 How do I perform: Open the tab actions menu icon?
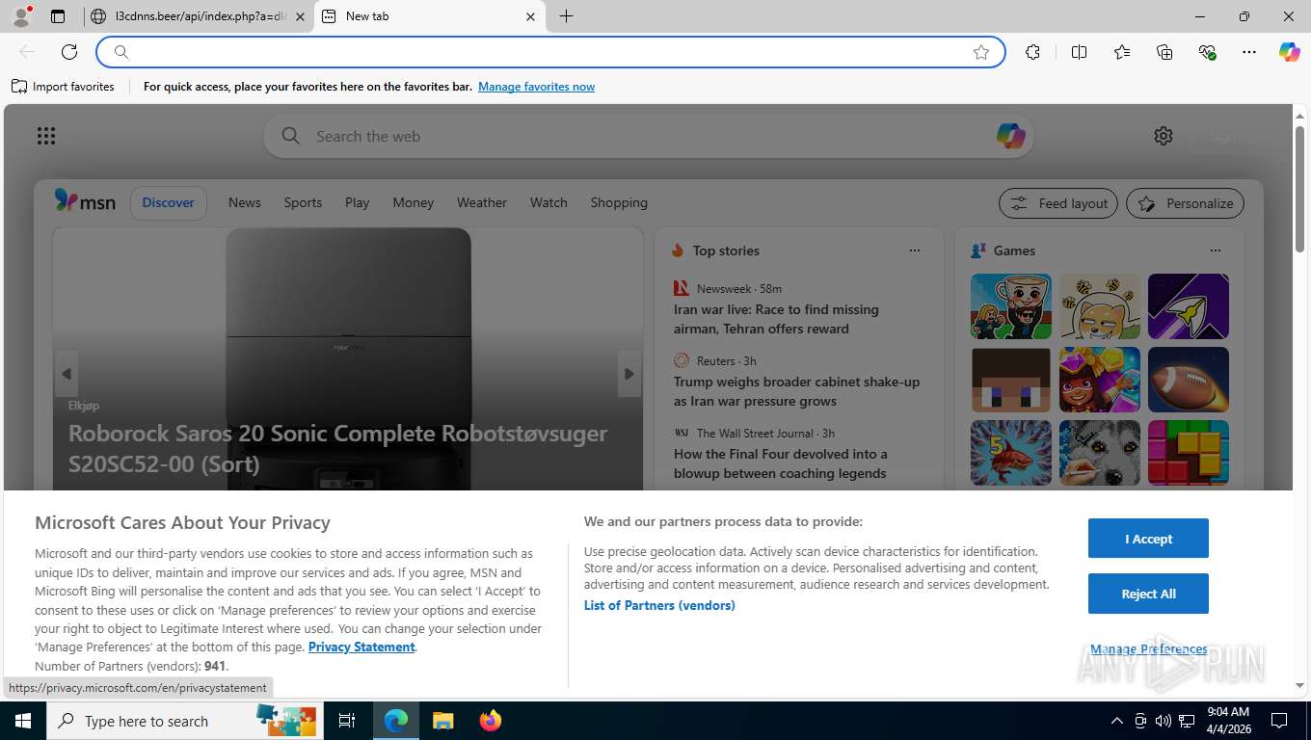point(58,16)
